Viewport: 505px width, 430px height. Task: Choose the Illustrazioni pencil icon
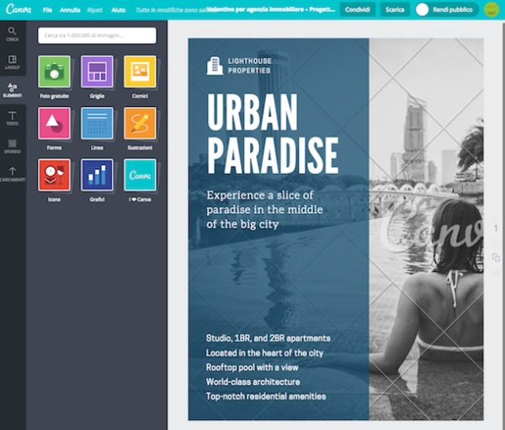pyautogui.click(x=140, y=124)
